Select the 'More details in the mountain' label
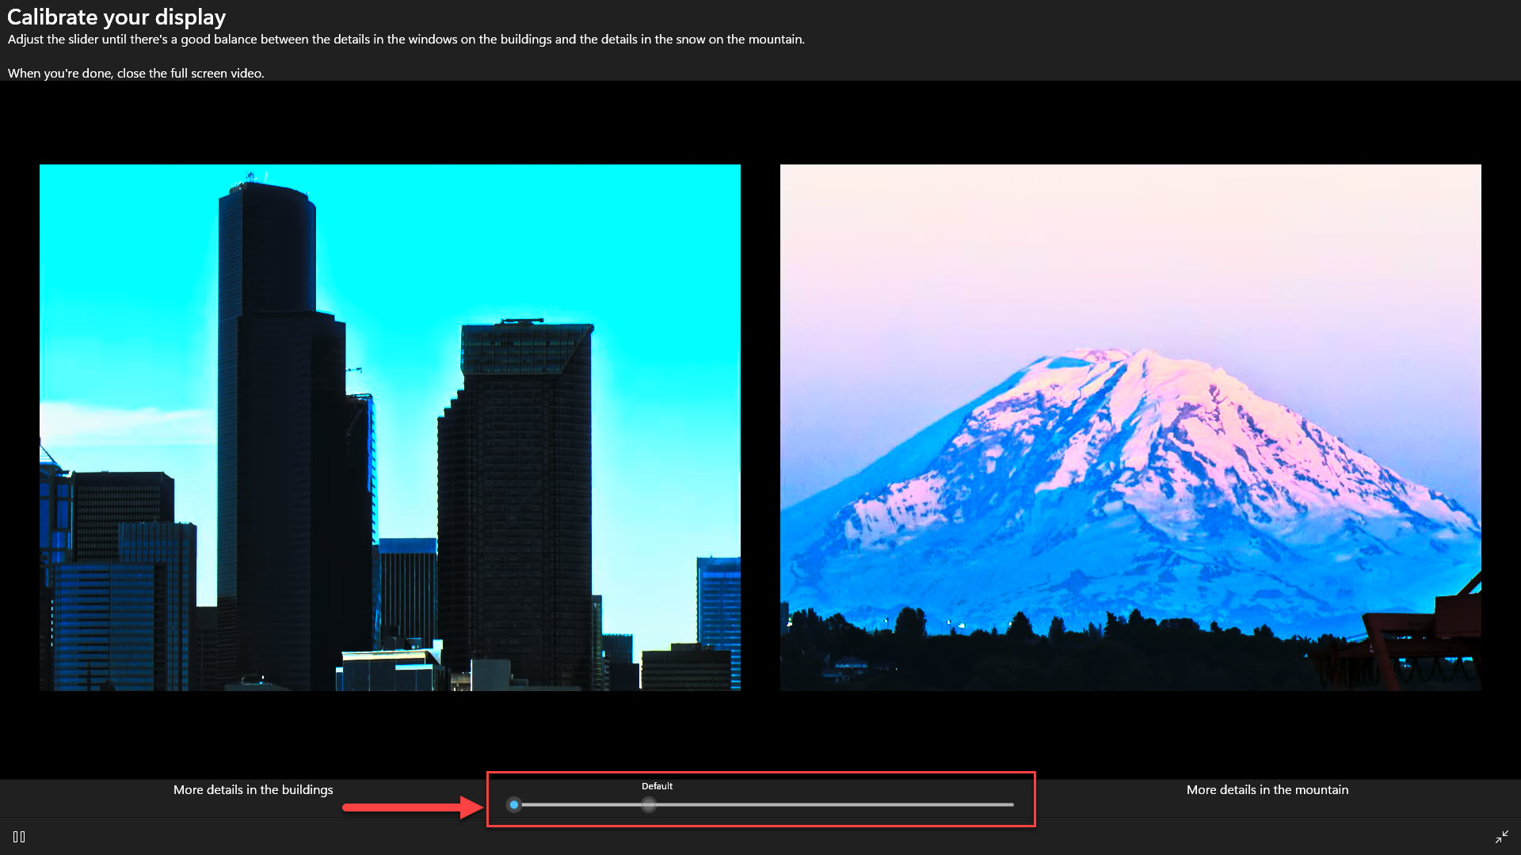The height and width of the screenshot is (855, 1521). coord(1267,789)
